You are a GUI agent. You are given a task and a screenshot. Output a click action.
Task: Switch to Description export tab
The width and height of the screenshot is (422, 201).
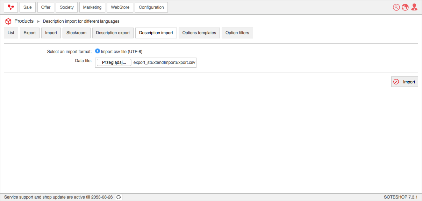tap(113, 33)
